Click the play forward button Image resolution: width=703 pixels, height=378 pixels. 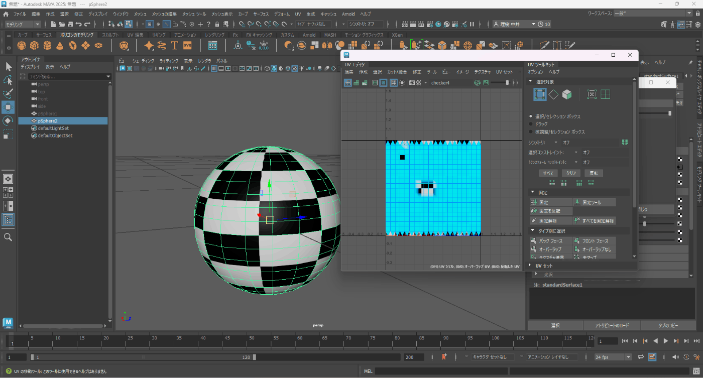pos(666,341)
